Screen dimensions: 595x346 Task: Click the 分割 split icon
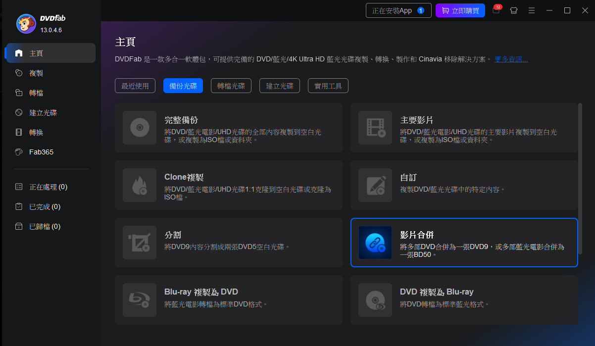[139, 243]
